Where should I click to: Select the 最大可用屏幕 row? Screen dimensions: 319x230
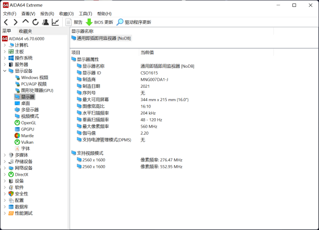point(132,100)
